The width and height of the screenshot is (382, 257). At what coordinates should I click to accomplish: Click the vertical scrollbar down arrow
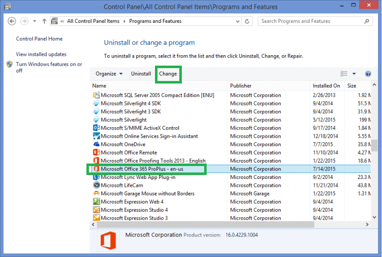[375, 217]
